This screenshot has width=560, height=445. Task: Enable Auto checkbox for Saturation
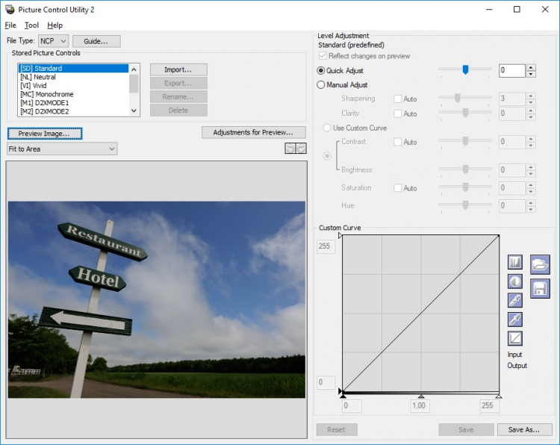point(397,188)
